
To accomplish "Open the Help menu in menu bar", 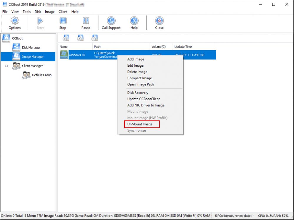I will pos(75,11).
